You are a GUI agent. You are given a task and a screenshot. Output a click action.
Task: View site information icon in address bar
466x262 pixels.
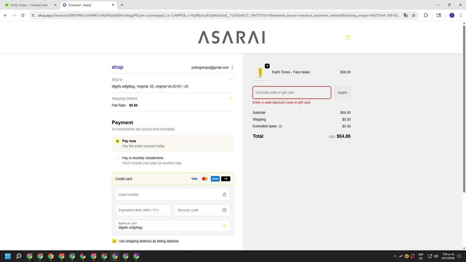33,15
